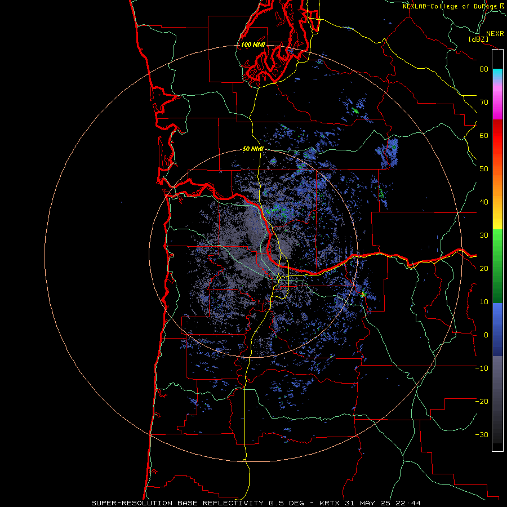The width and height of the screenshot is (507, 507).
Task: Click the yellow-red intense echo east of radar
Action: (363, 294)
